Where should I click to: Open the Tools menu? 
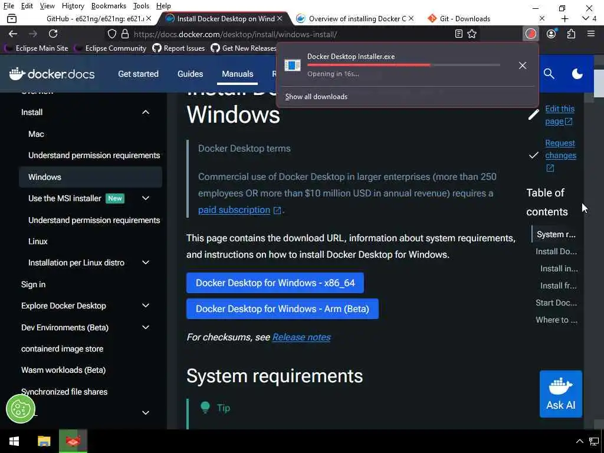[141, 6]
